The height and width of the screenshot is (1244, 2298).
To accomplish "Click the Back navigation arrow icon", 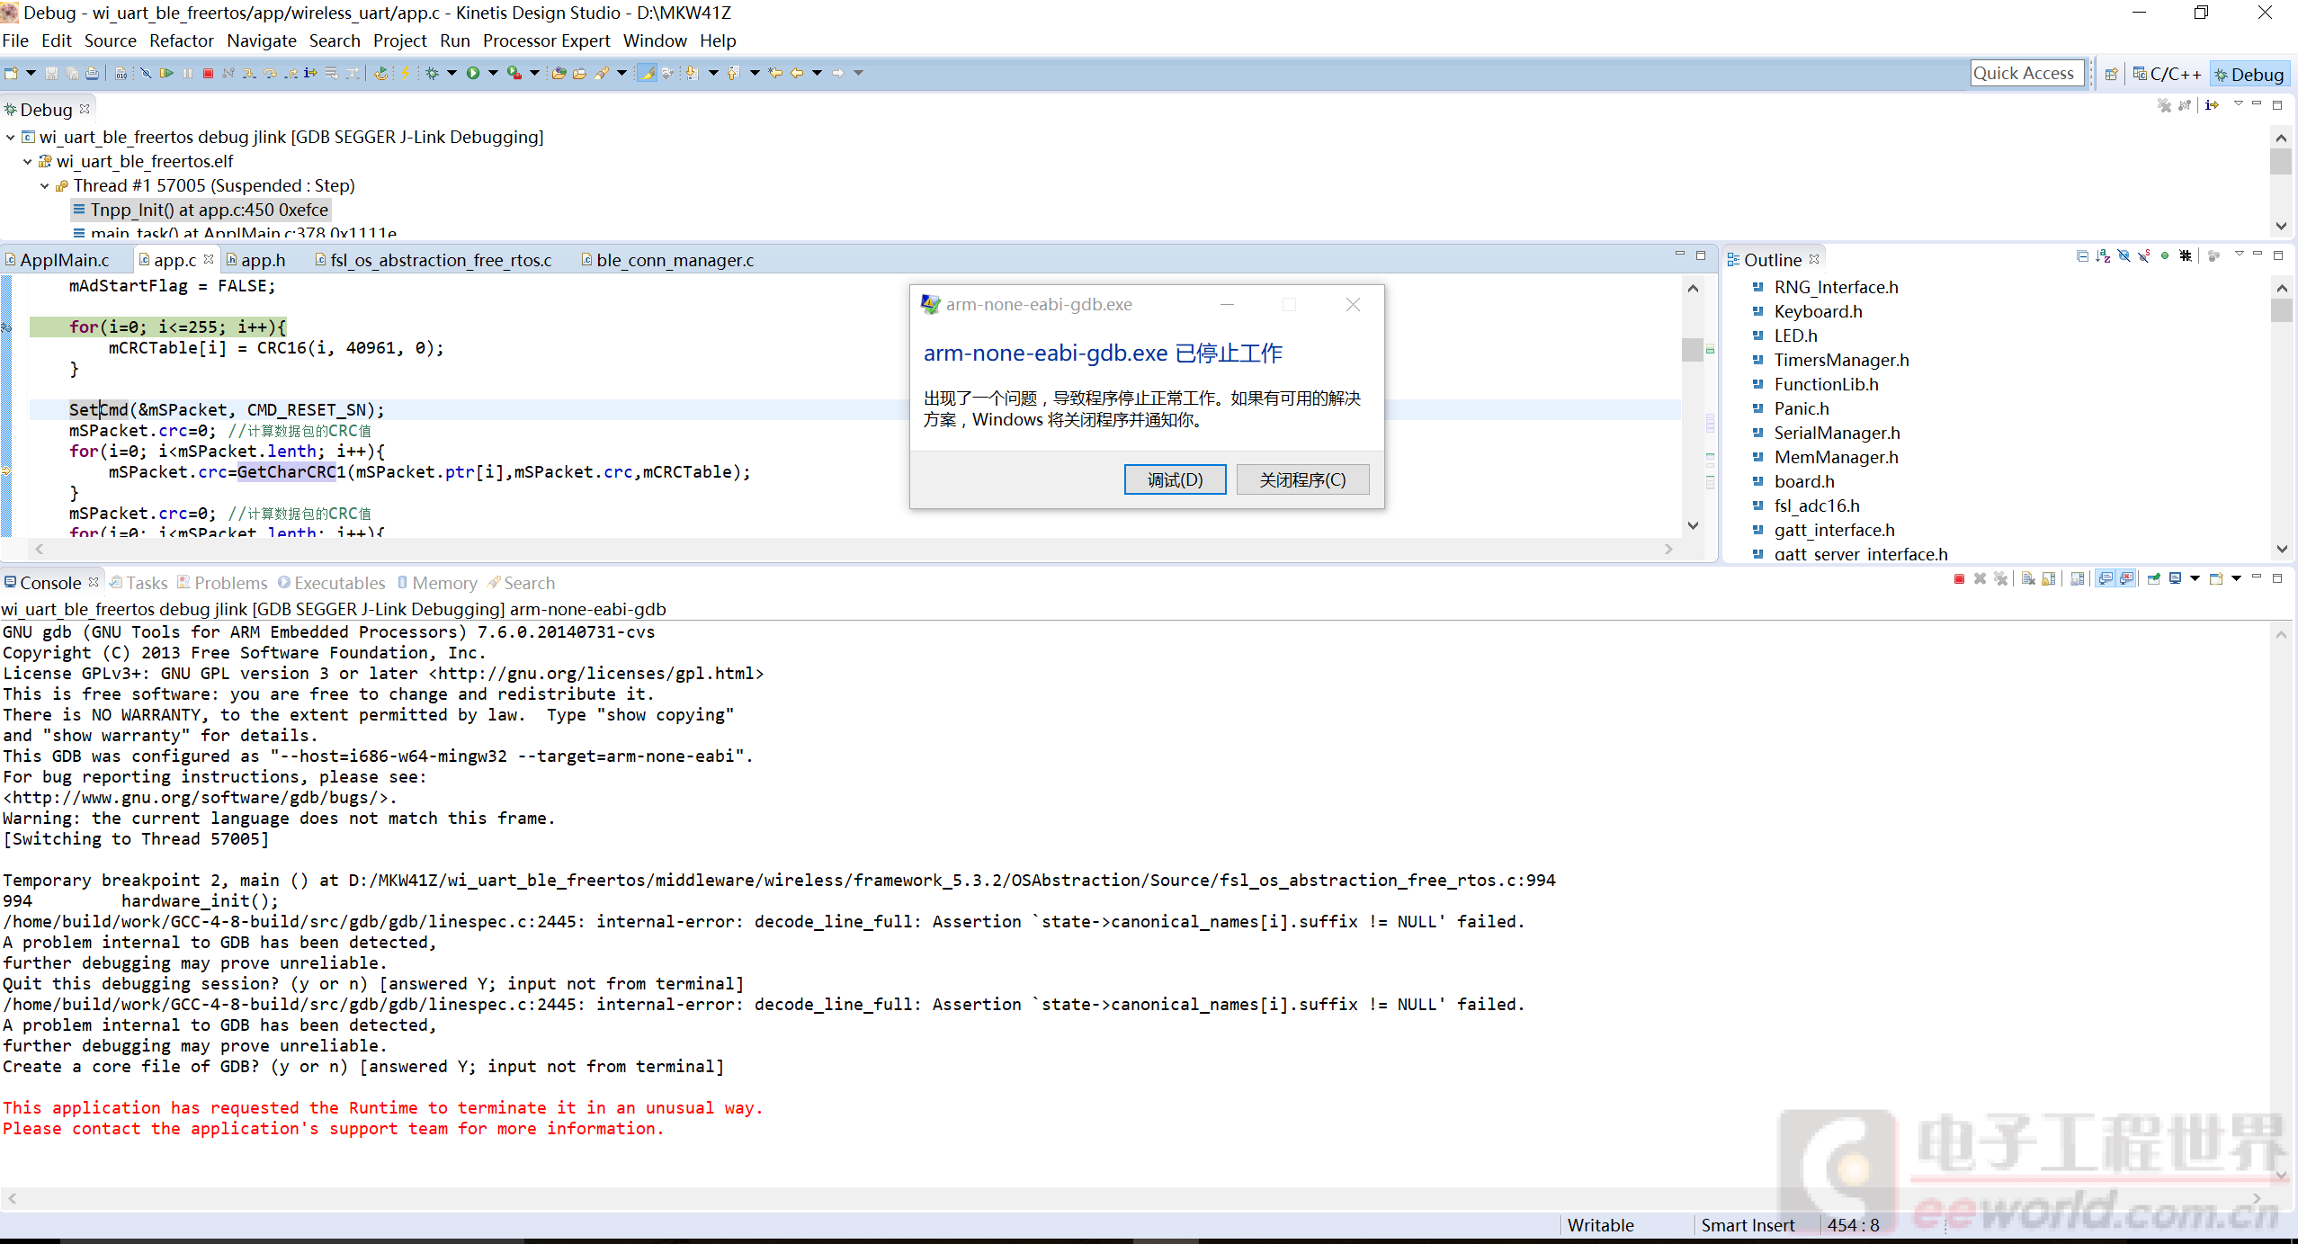I will pos(797,74).
